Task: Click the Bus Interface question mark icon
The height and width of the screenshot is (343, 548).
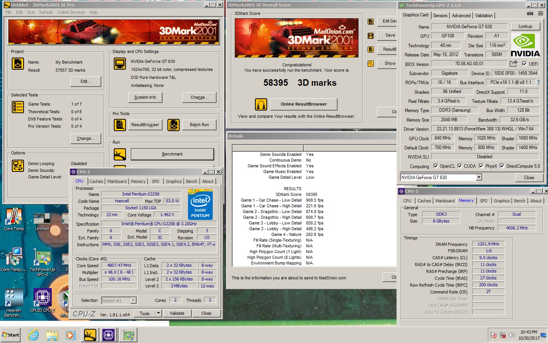Action: point(538,82)
